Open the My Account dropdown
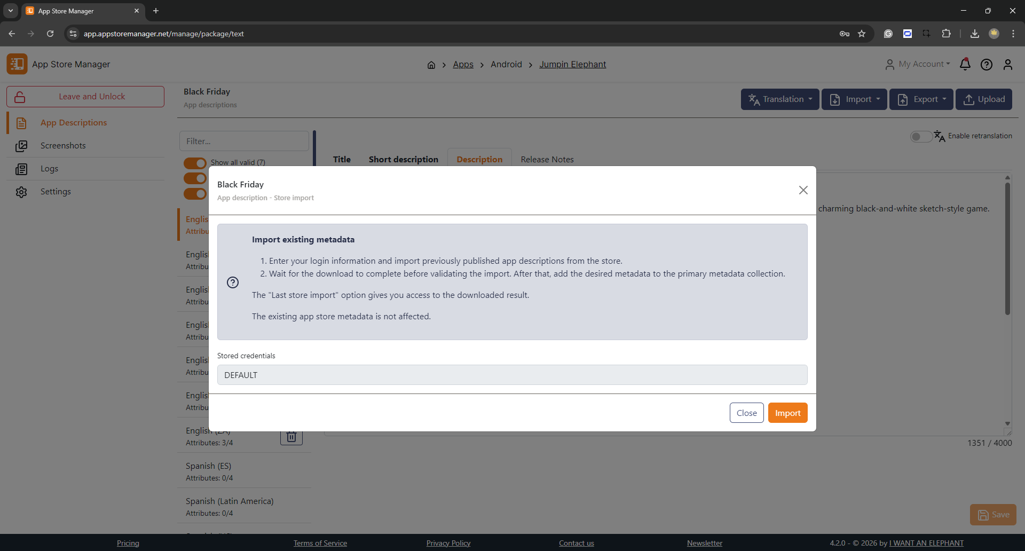The image size is (1025, 551). [918, 64]
